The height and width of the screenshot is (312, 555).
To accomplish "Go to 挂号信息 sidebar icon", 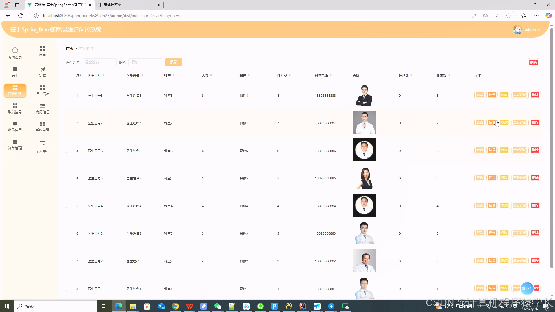I will [x=42, y=88].
